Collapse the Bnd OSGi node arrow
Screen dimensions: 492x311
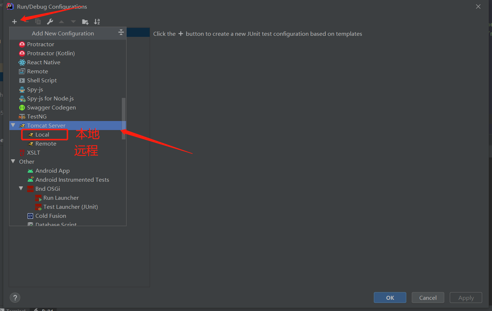[21, 189]
